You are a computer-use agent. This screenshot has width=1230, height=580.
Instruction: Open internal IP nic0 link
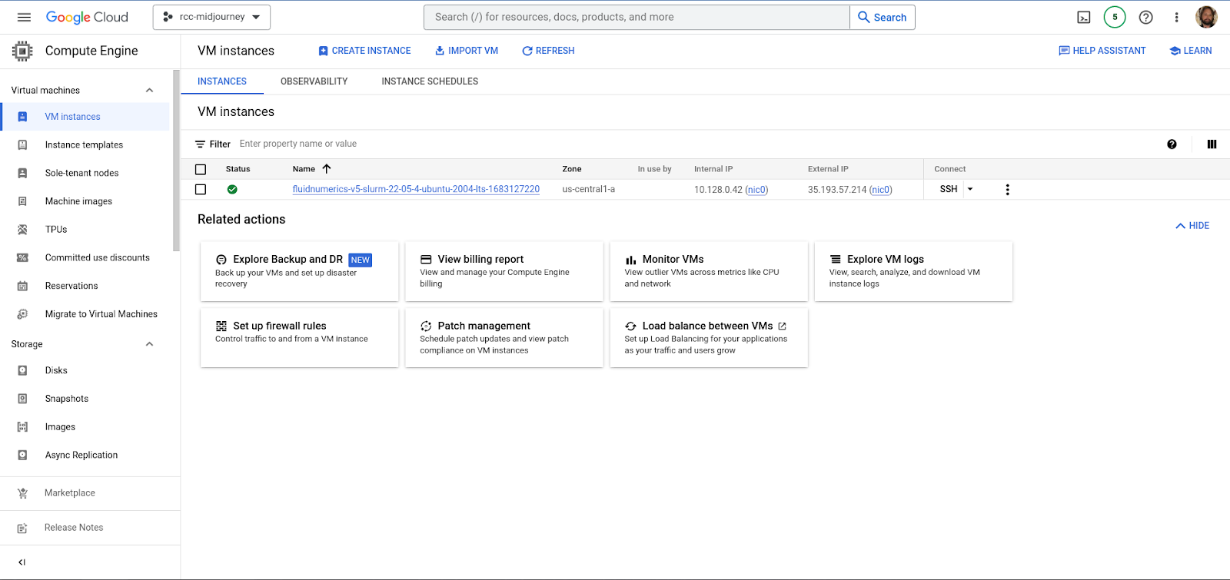(756, 190)
